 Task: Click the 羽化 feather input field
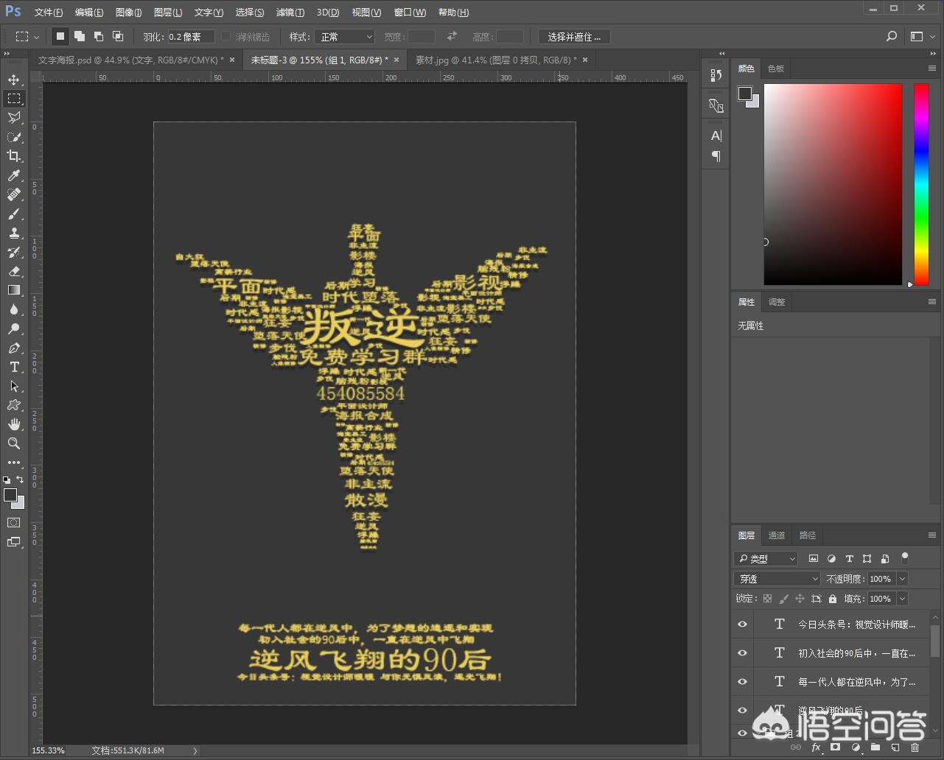click(190, 37)
